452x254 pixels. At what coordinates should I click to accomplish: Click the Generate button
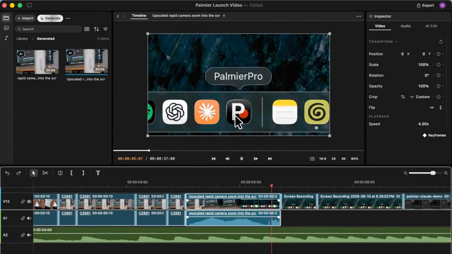pos(50,18)
